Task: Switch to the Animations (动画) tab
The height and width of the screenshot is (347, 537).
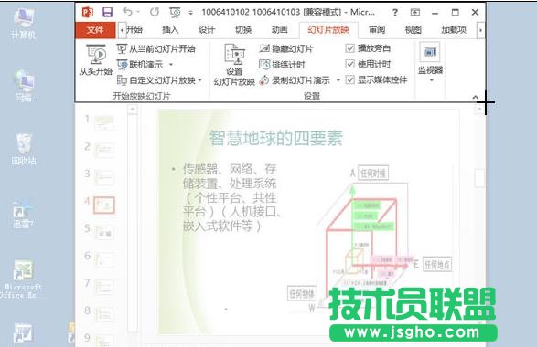Action: coord(279,30)
